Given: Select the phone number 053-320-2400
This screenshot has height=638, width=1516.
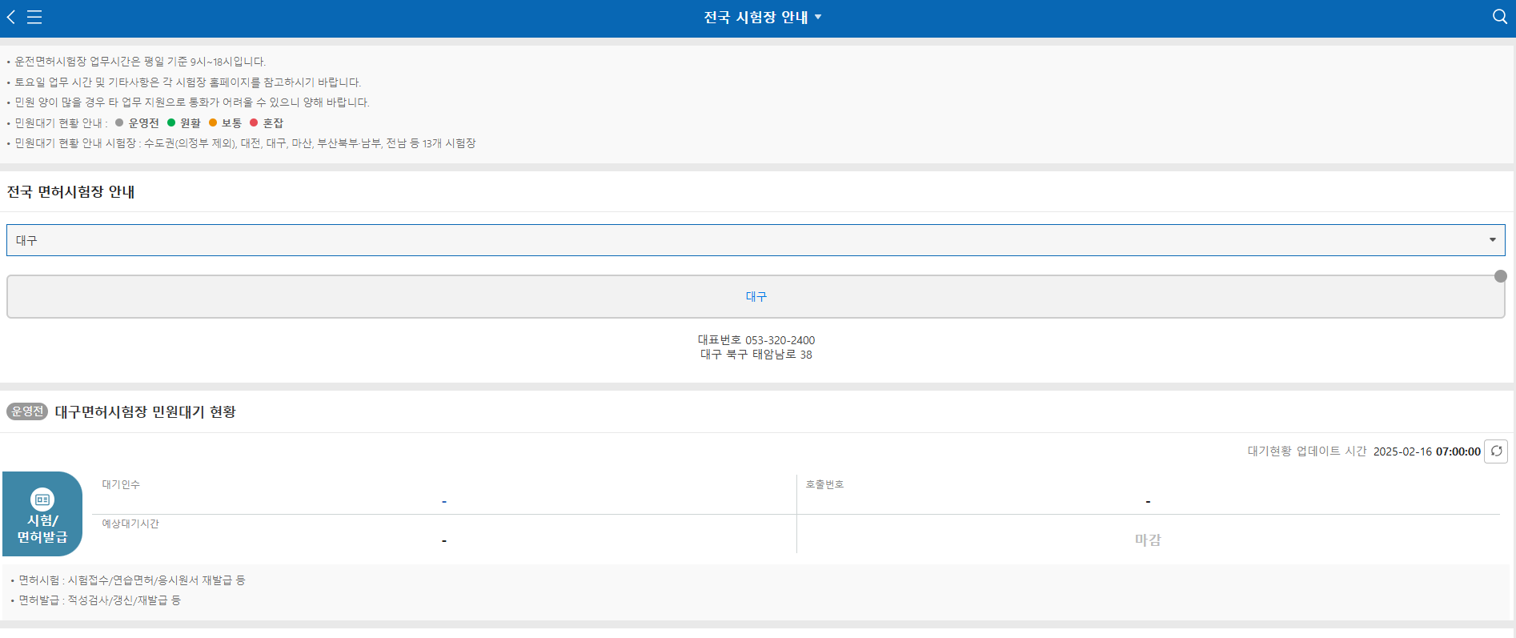Looking at the screenshot, I should pyautogui.click(x=780, y=340).
